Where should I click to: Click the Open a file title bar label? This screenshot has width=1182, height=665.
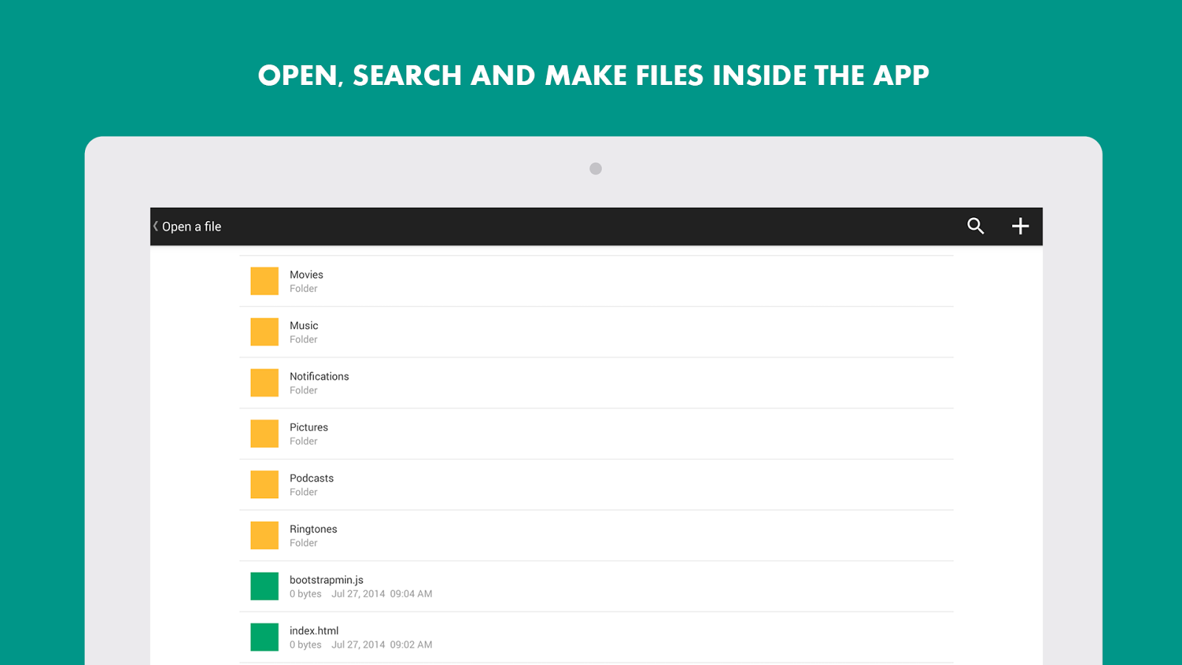192,226
